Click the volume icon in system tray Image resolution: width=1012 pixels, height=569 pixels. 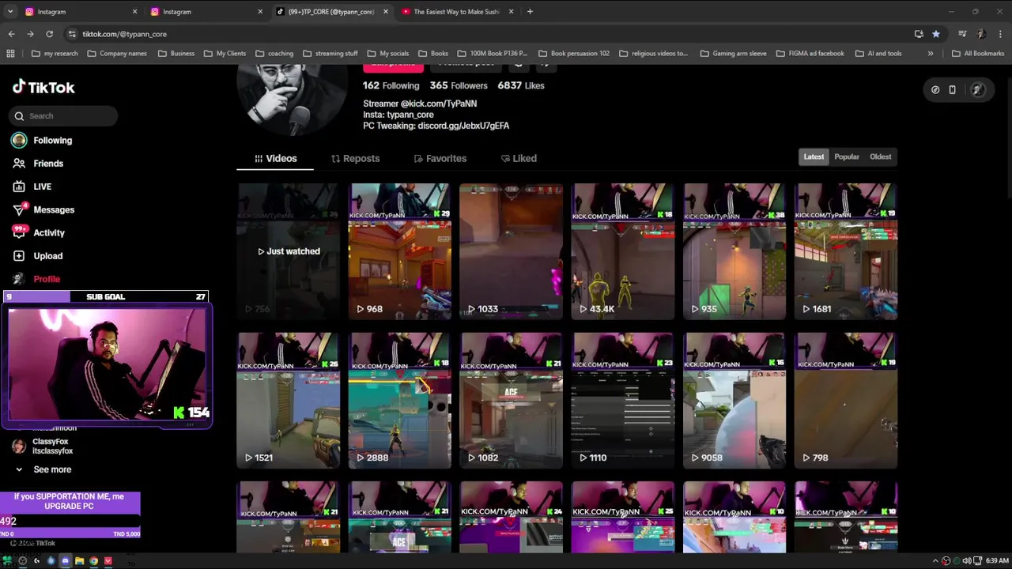pos(966,561)
